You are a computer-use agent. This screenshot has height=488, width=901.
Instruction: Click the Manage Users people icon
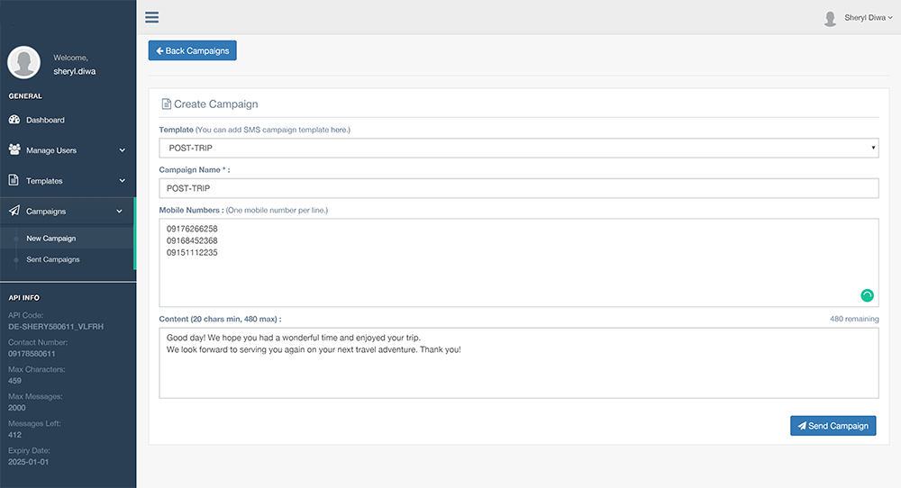[14, 149]
